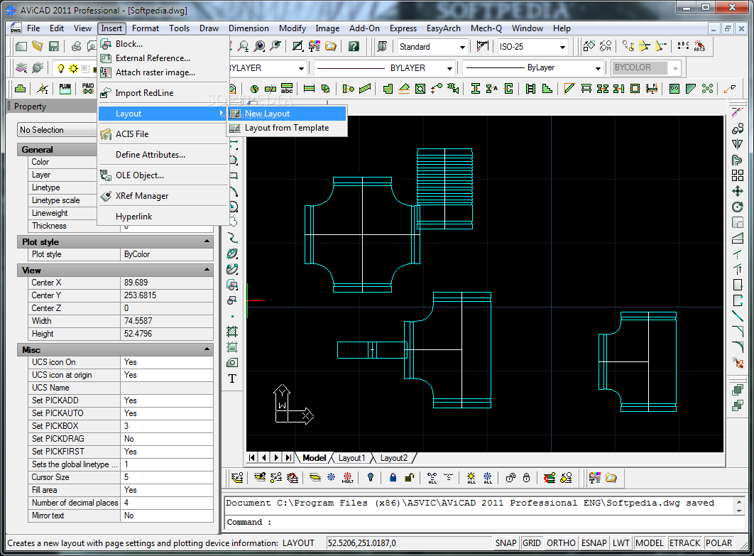The height and width of the screenshot is (556, 754).
Task: Click the light bulb layer icon in bottom toolbar
Action: 371,478
